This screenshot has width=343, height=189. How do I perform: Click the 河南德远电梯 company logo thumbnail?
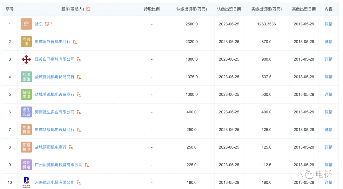pos(26,182)
